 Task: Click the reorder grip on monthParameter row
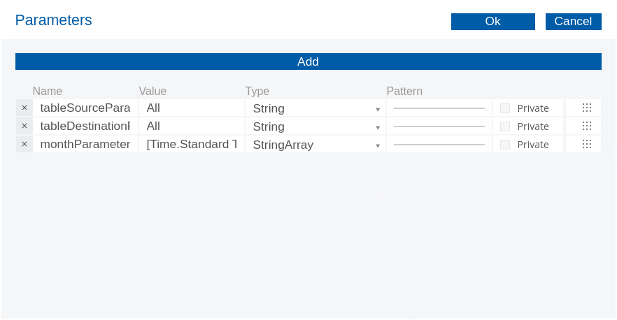click(x=586, y=145)
